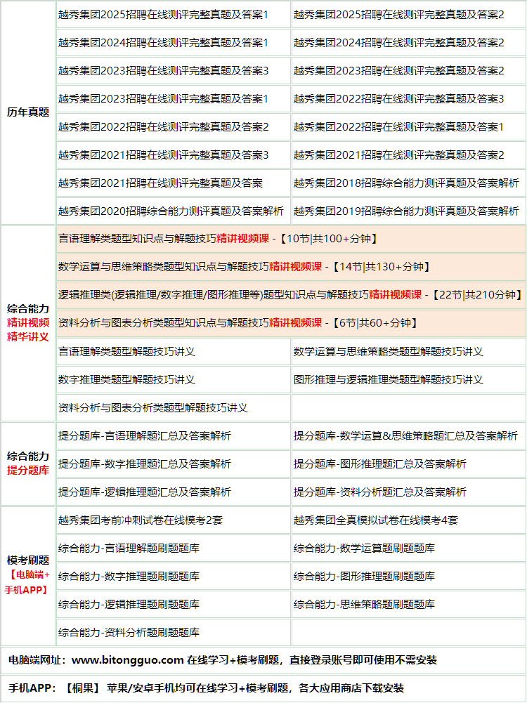The width and height of the screenshot is (527, 703).
Task: Click the 手机APP 【桐果】 download note
Action: click(207, 688)
